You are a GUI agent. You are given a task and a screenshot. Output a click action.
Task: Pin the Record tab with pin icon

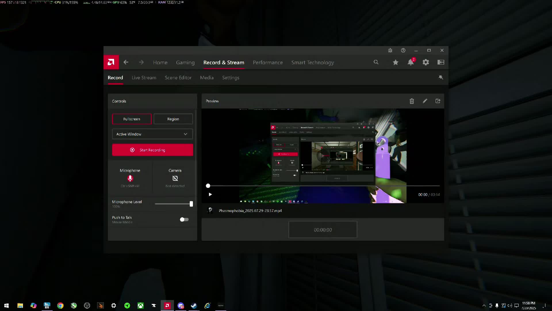click(x=441, y=77)
